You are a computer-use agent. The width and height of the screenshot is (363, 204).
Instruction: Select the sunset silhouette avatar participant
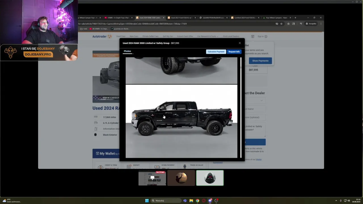(181, 178)
